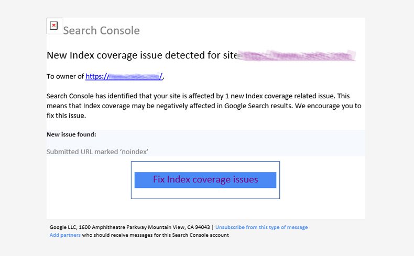Click the 'Google LLC' name in the footer
The height and width of the screenshot is (256, 414).
pyautogui.click(x=64, y=227)
